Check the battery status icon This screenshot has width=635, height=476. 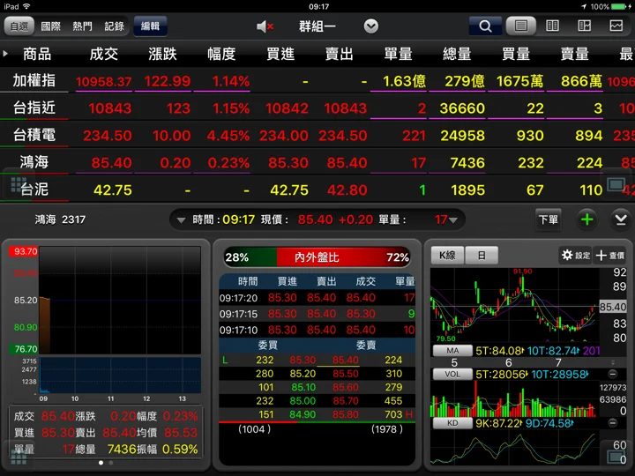618,6
